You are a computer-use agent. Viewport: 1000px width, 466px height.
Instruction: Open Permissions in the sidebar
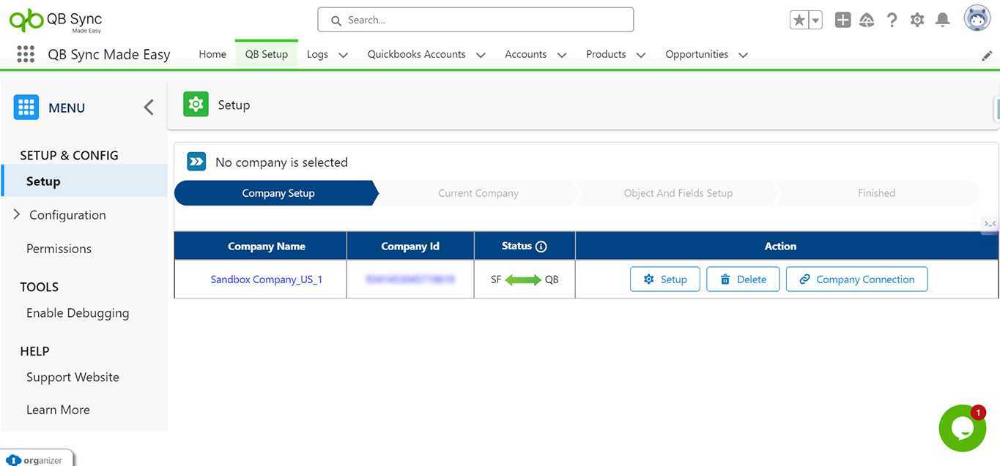[59, 249]
